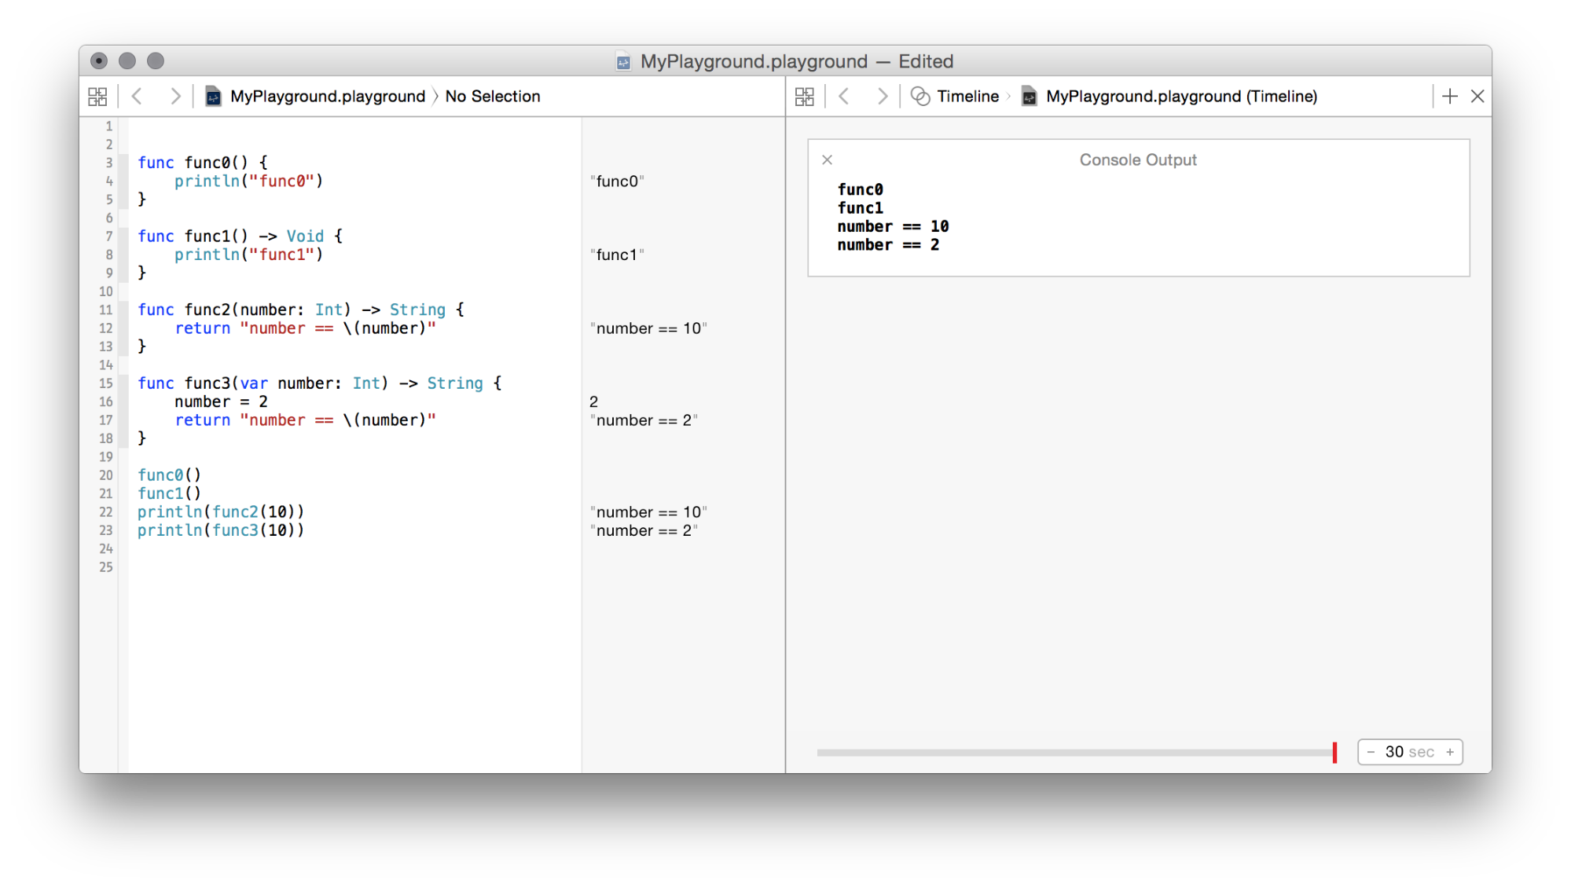This screenshot has width=1571, height=887.
Task: Open the No Selection jump bar menu
Action: [x=493, y=97]
